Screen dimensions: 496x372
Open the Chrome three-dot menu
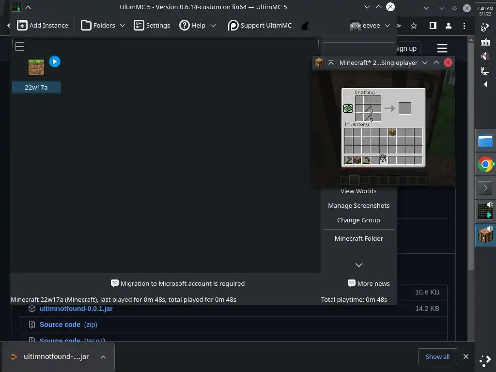pyautogui.click(x=464, y=26)
